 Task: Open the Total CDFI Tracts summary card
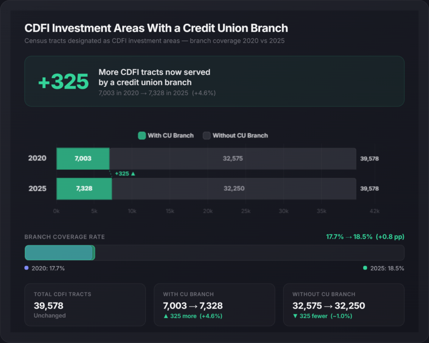pos(85,305)
